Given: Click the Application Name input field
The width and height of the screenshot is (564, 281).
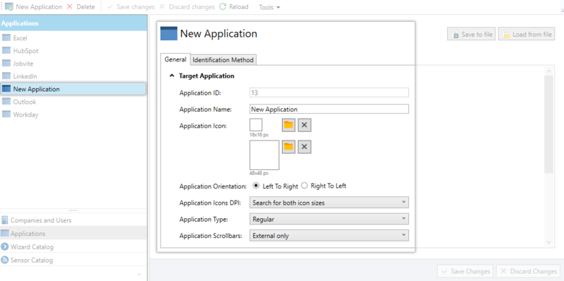Looking at the screenshot, I should coord(329,109).
